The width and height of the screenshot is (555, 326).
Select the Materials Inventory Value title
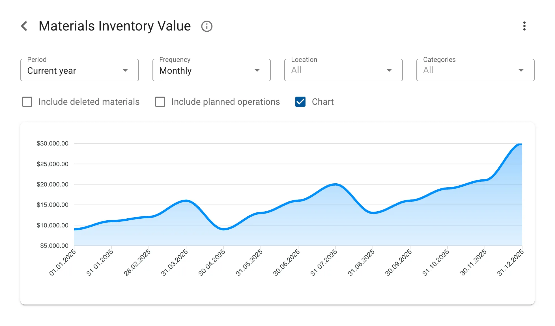[115, 26]
